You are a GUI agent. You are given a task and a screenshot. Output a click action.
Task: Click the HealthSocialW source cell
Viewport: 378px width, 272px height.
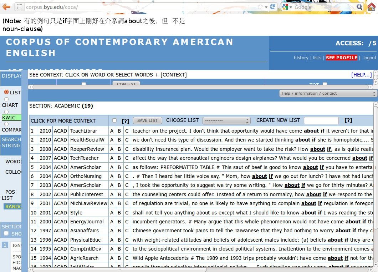[88, 140]
